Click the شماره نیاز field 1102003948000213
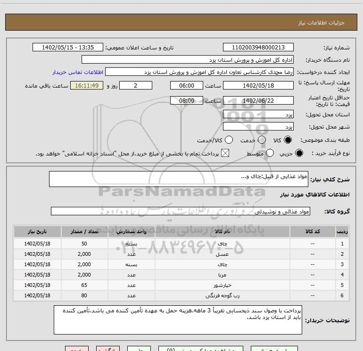Screen dimensions: 363x351 point(258,48)
